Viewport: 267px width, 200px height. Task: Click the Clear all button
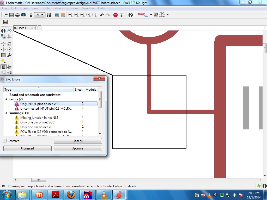(x=78, y=141)
